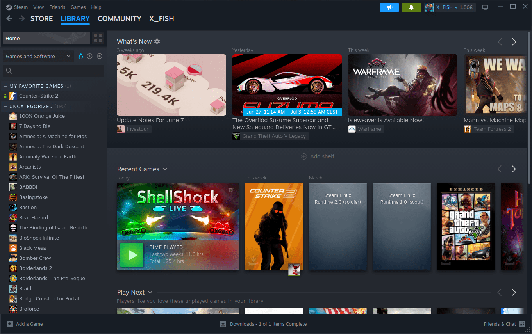This screenshot has width=532, height=334.
Task: Collapse the My Favorite Games category
Action: [5, 86]
